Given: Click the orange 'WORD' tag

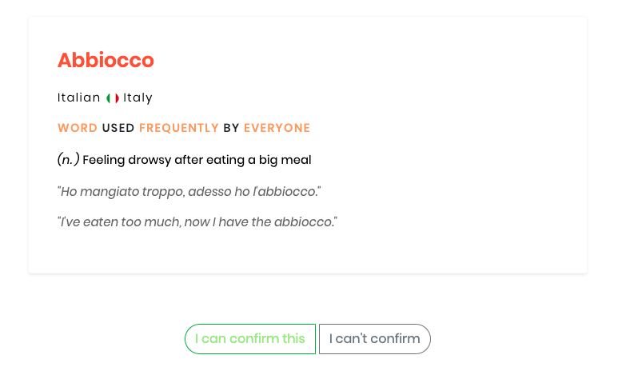Looking at the screenshot, I should coord(78,128).
